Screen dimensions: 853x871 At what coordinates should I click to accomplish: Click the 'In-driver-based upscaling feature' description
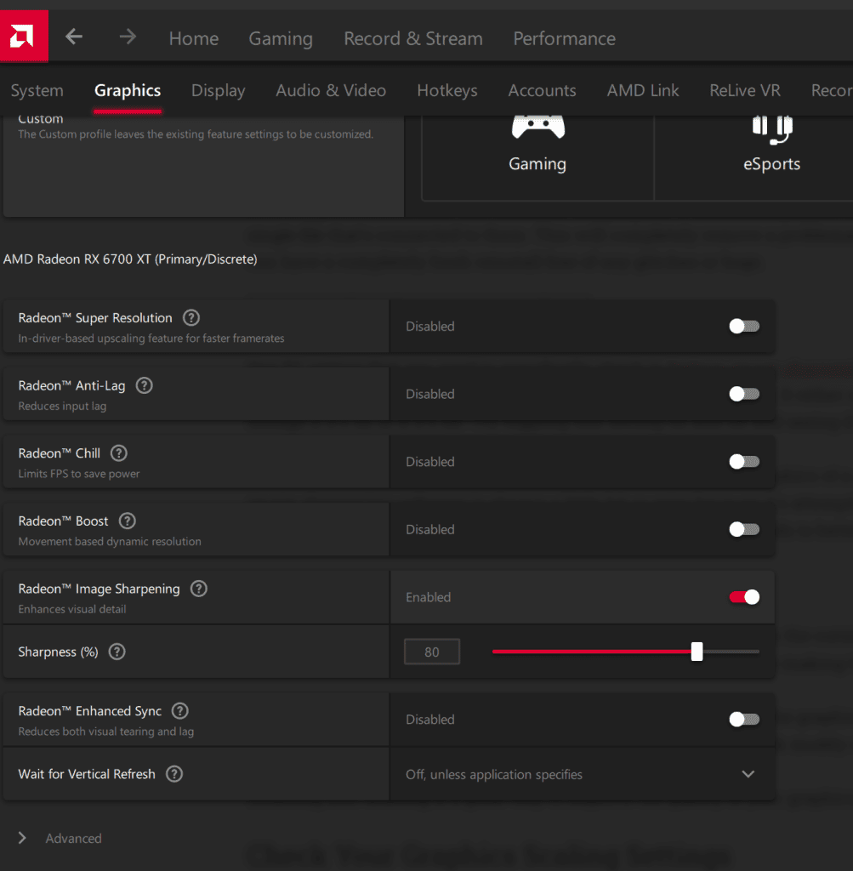151,339
